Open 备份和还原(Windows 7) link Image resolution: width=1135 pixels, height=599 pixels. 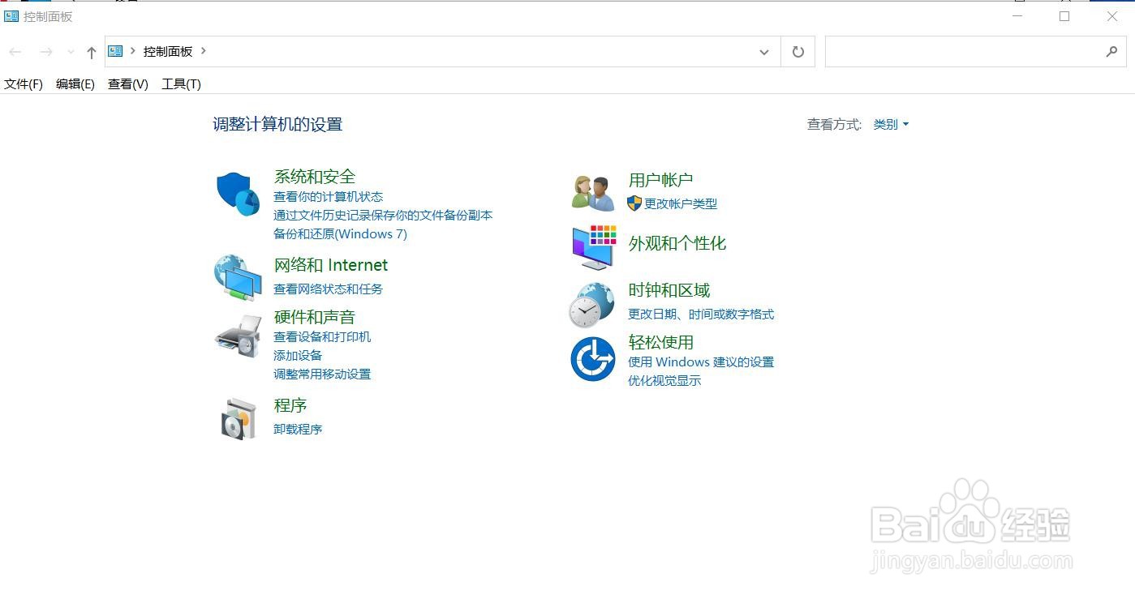click(x=340, y=234)
